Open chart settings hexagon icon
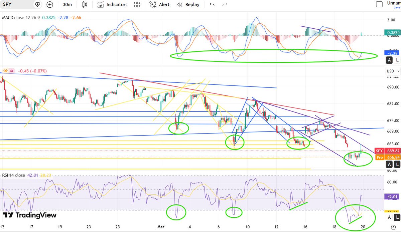Viewport: 401px width, 232px height. [x=393, y=227]
